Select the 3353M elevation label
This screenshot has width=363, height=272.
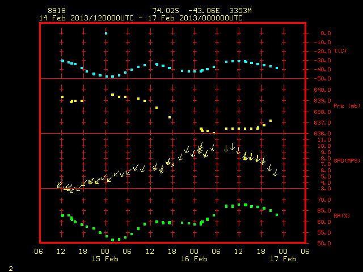point(240,11)
